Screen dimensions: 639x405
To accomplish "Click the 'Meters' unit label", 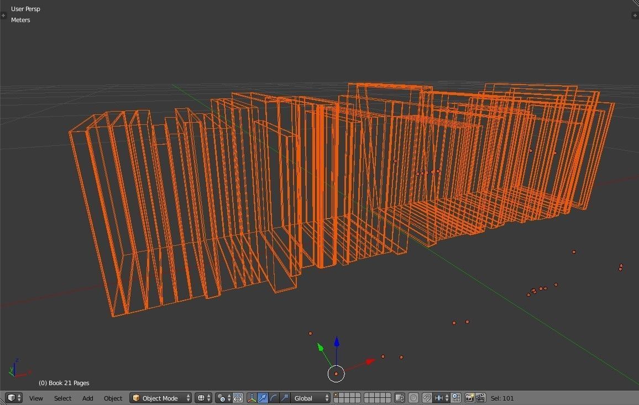I will tap(20, 19).
